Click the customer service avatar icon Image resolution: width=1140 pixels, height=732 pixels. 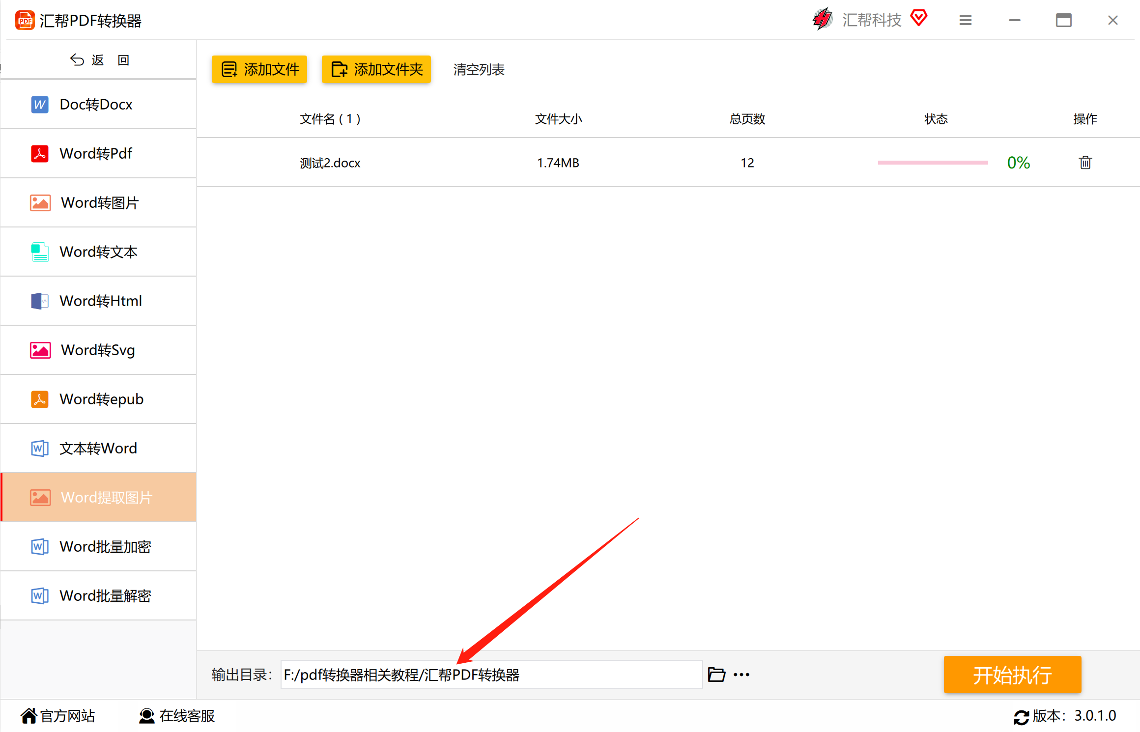click(146, 716)
